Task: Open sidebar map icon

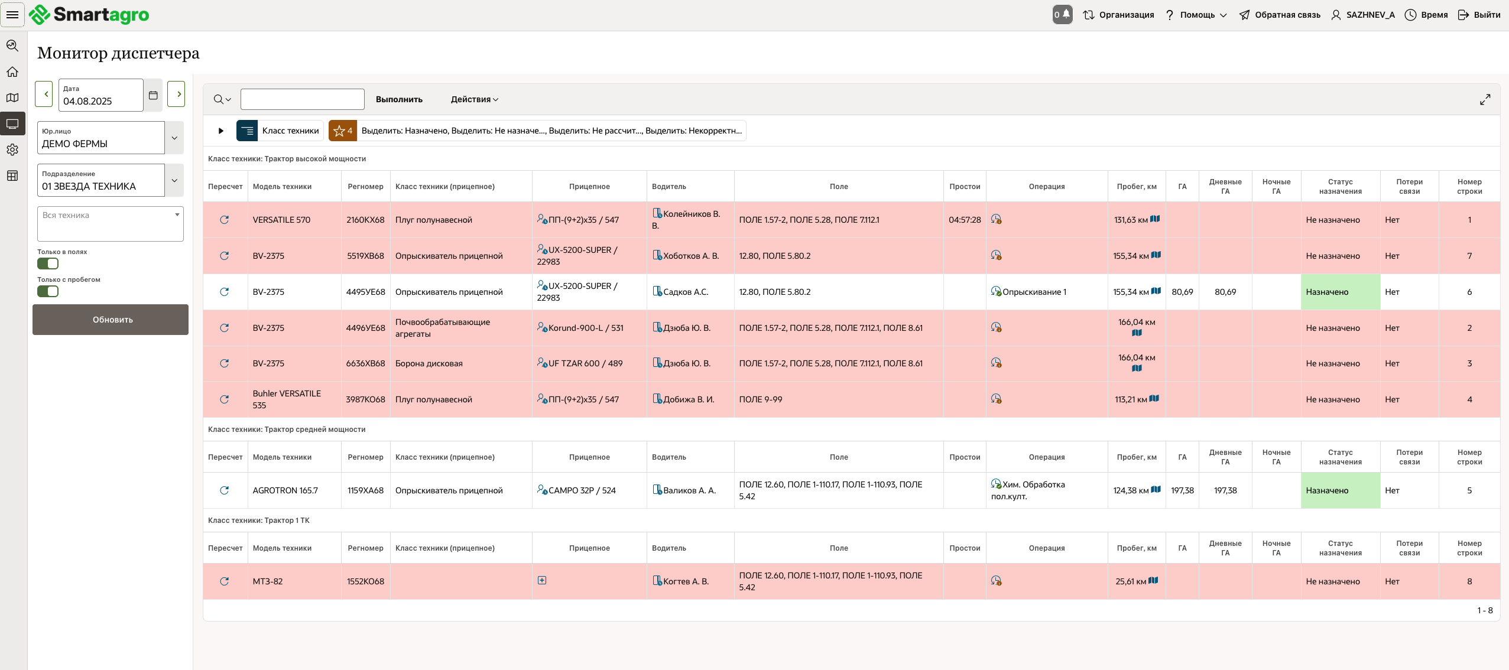Action: click(x=12, y=97)
